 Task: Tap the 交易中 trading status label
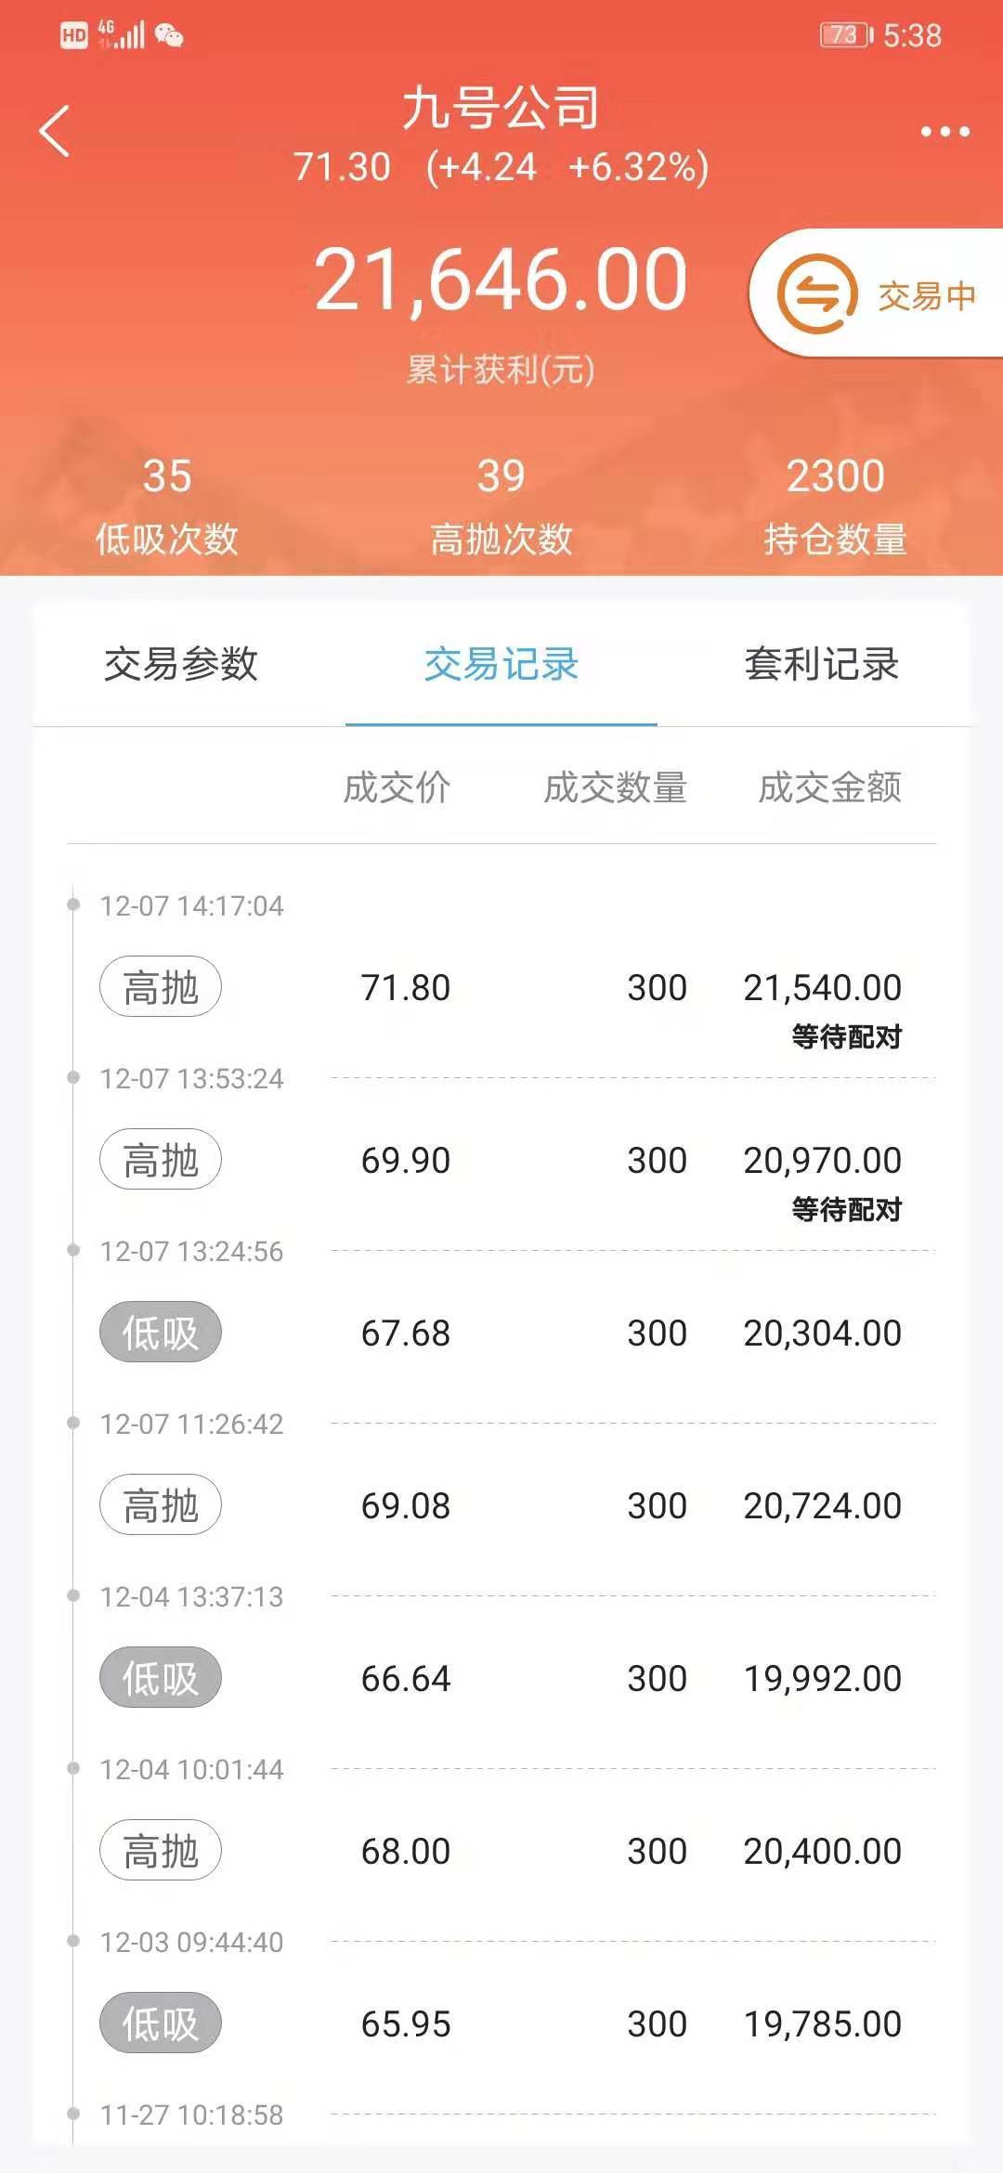pos(926,296)
